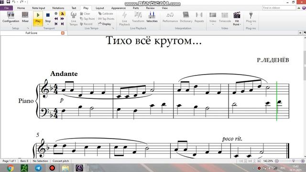Open the Mixer panel
The width and height of the screenshot is (306, 172).
tap(25, 17)
